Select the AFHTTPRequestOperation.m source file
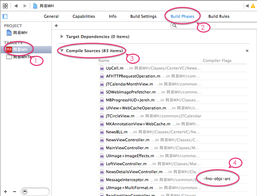 tap(133, 76)
